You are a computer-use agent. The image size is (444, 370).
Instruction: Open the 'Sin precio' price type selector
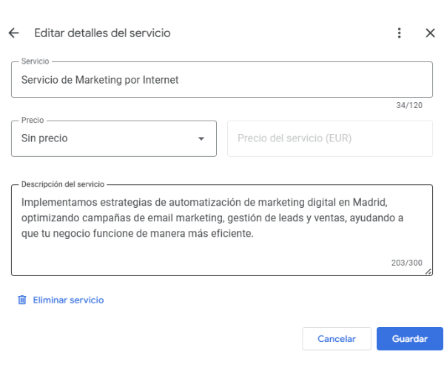coord(114,138)
